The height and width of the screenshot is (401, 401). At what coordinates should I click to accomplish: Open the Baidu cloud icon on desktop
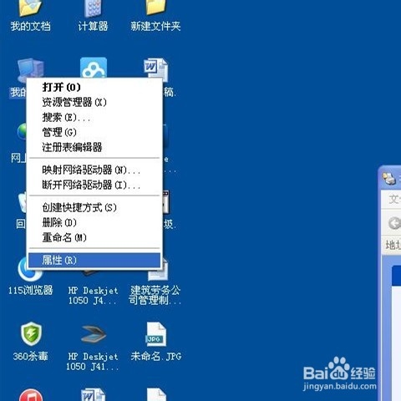(94, 68)
